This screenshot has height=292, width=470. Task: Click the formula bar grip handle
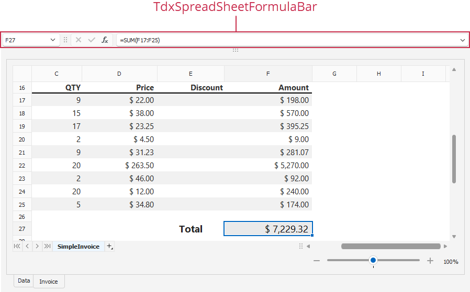click(65, 40)
